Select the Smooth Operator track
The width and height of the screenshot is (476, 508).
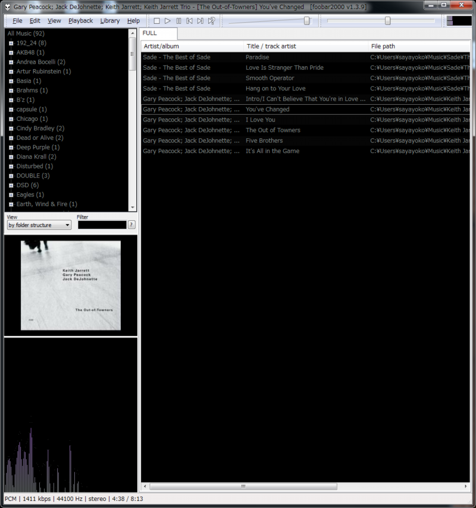tap(305, 78)
